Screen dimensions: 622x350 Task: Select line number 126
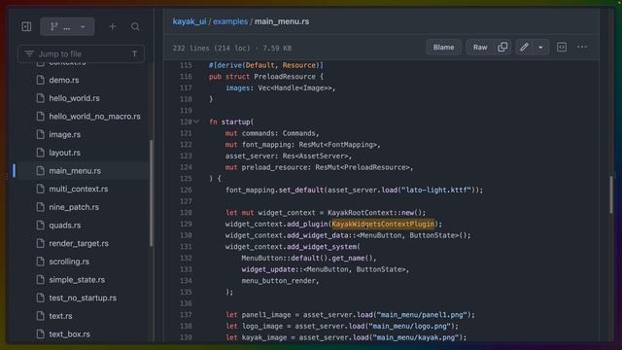(186, 191)
